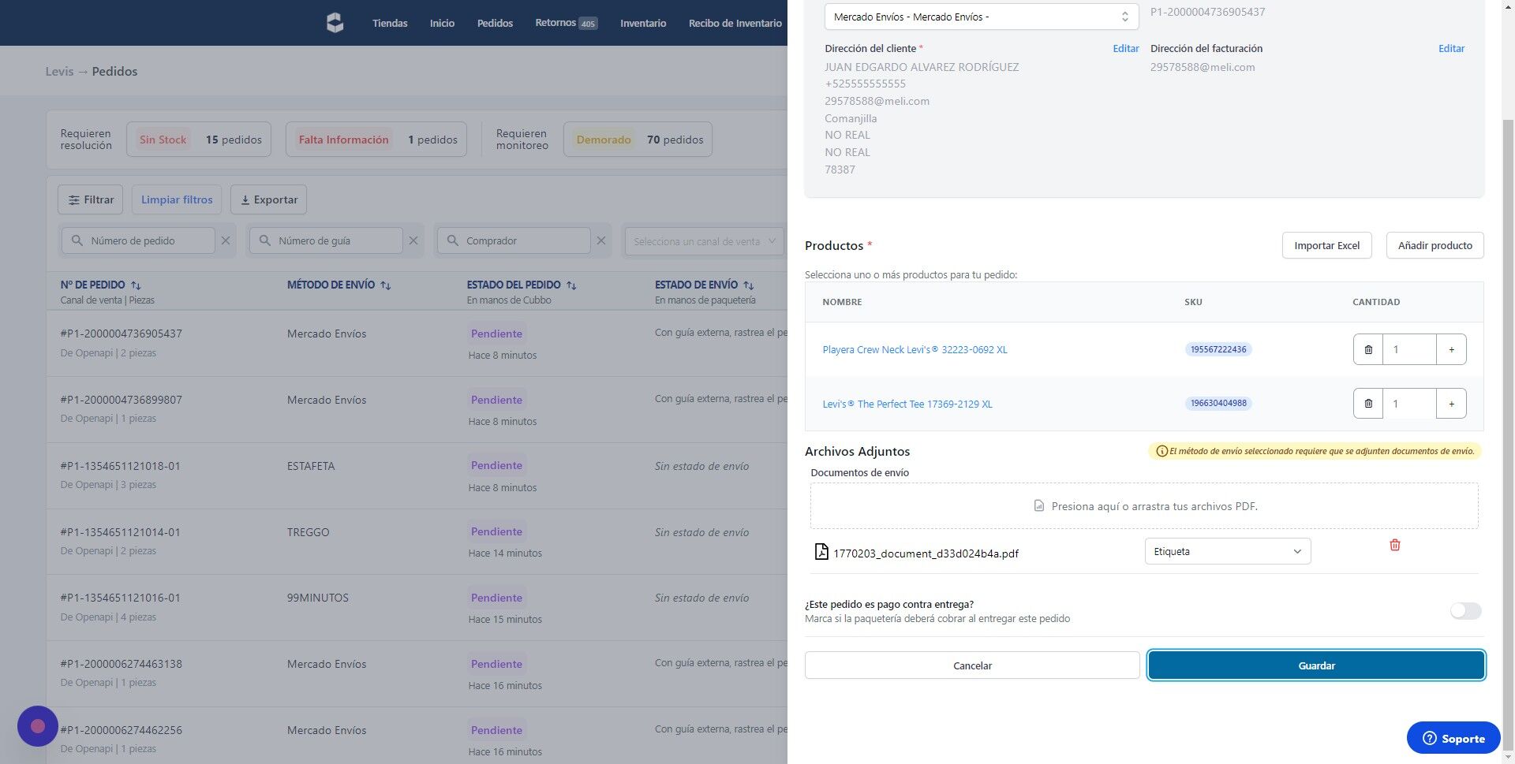Viewport: 1515px width, 764px height.
Task: Clear the Número de pedido filter
Action: point(226,240)
